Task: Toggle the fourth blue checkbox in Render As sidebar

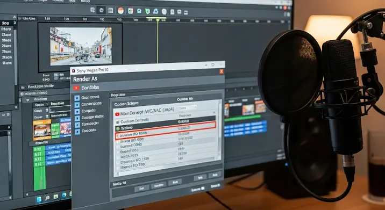Action: tap(77, 118)
